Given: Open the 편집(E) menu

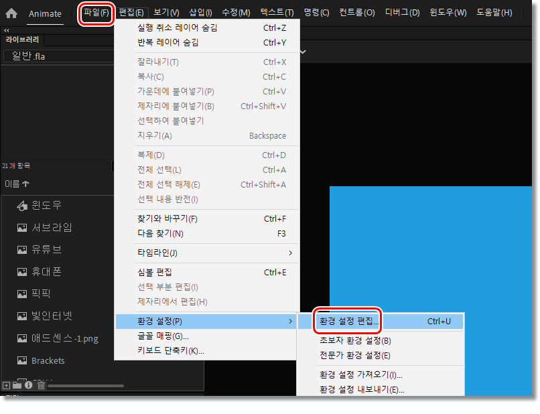Looking at the screenshot, I should click(x=131, y=13).
